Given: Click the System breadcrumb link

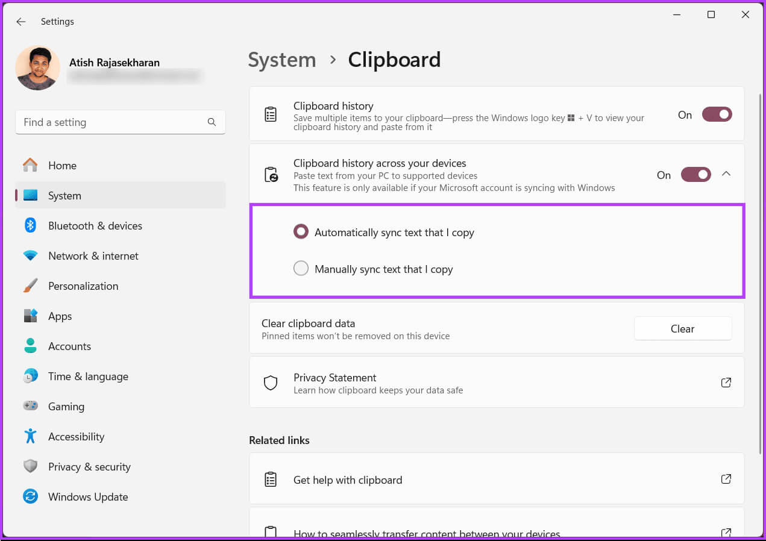Looking at the screenshot, I should pyautogui.click(x=282, y=60).
